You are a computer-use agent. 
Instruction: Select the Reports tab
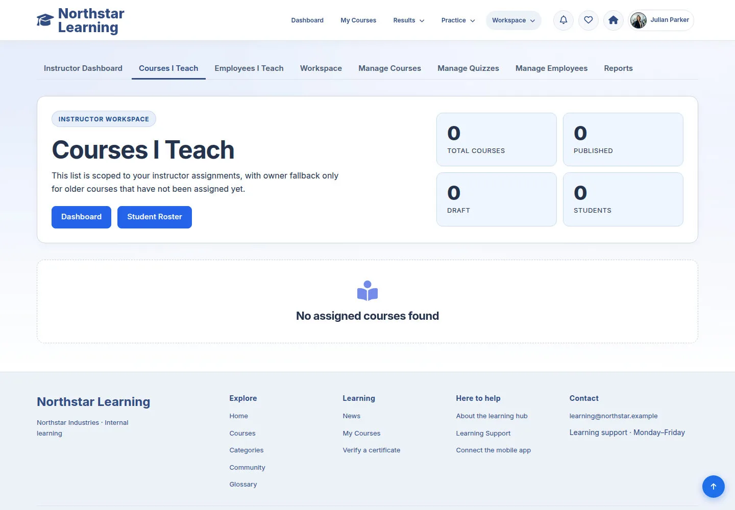[618, 68]
